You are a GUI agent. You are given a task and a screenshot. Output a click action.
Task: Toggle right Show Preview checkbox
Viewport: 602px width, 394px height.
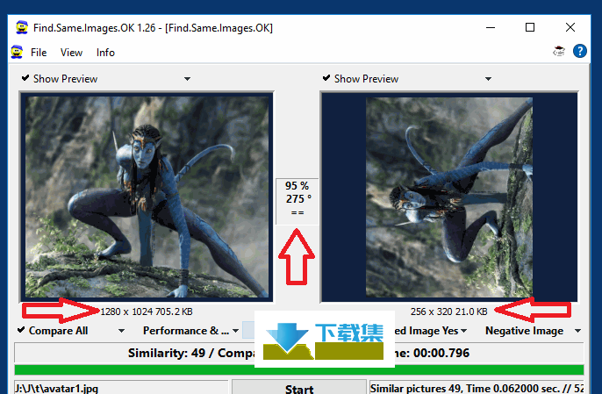[326, 78]
